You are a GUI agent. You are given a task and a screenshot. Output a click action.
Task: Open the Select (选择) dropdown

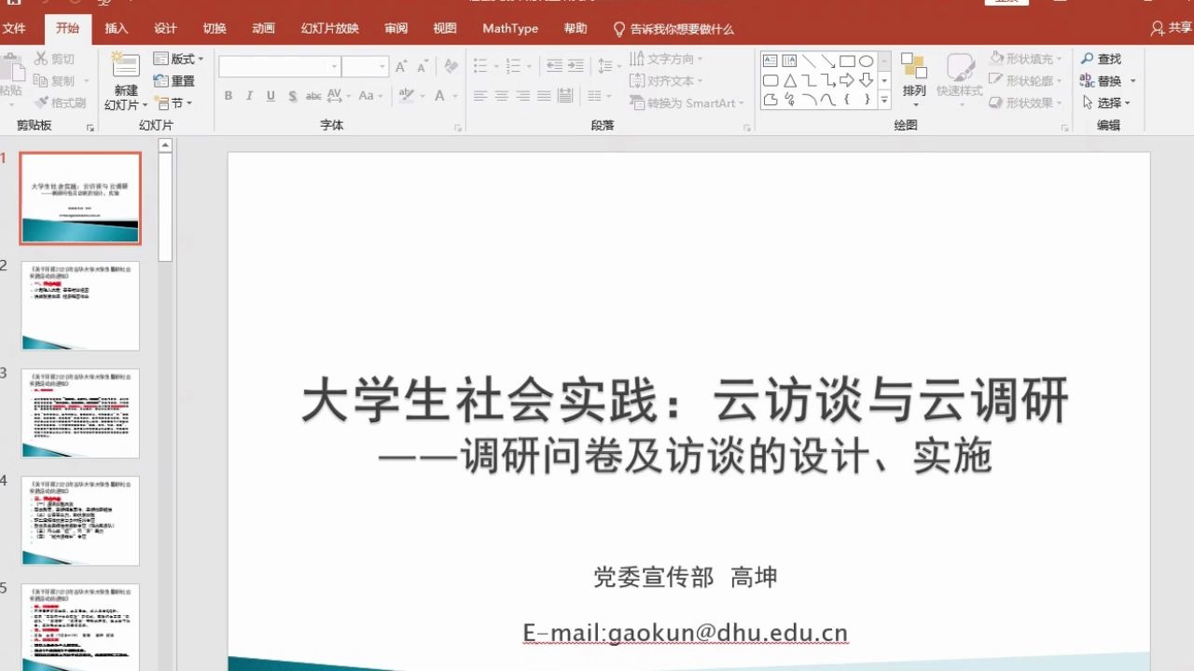pos(1105,103)
